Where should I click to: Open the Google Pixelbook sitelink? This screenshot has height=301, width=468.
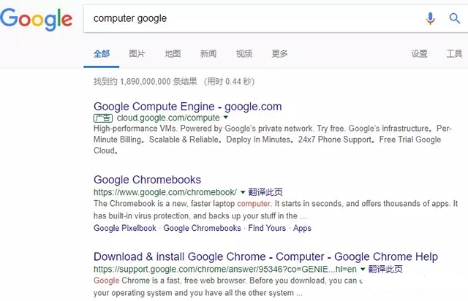pyautogui.click(x=125, y=228)
